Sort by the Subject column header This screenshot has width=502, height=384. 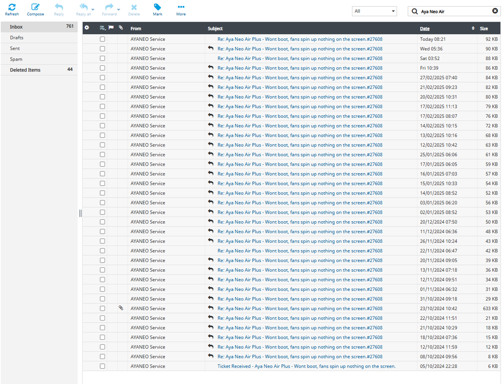click(x=215, y=28)
